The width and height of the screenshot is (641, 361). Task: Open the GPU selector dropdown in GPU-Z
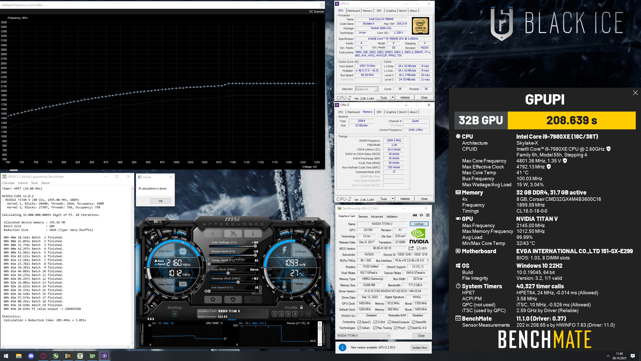(364, 335)
